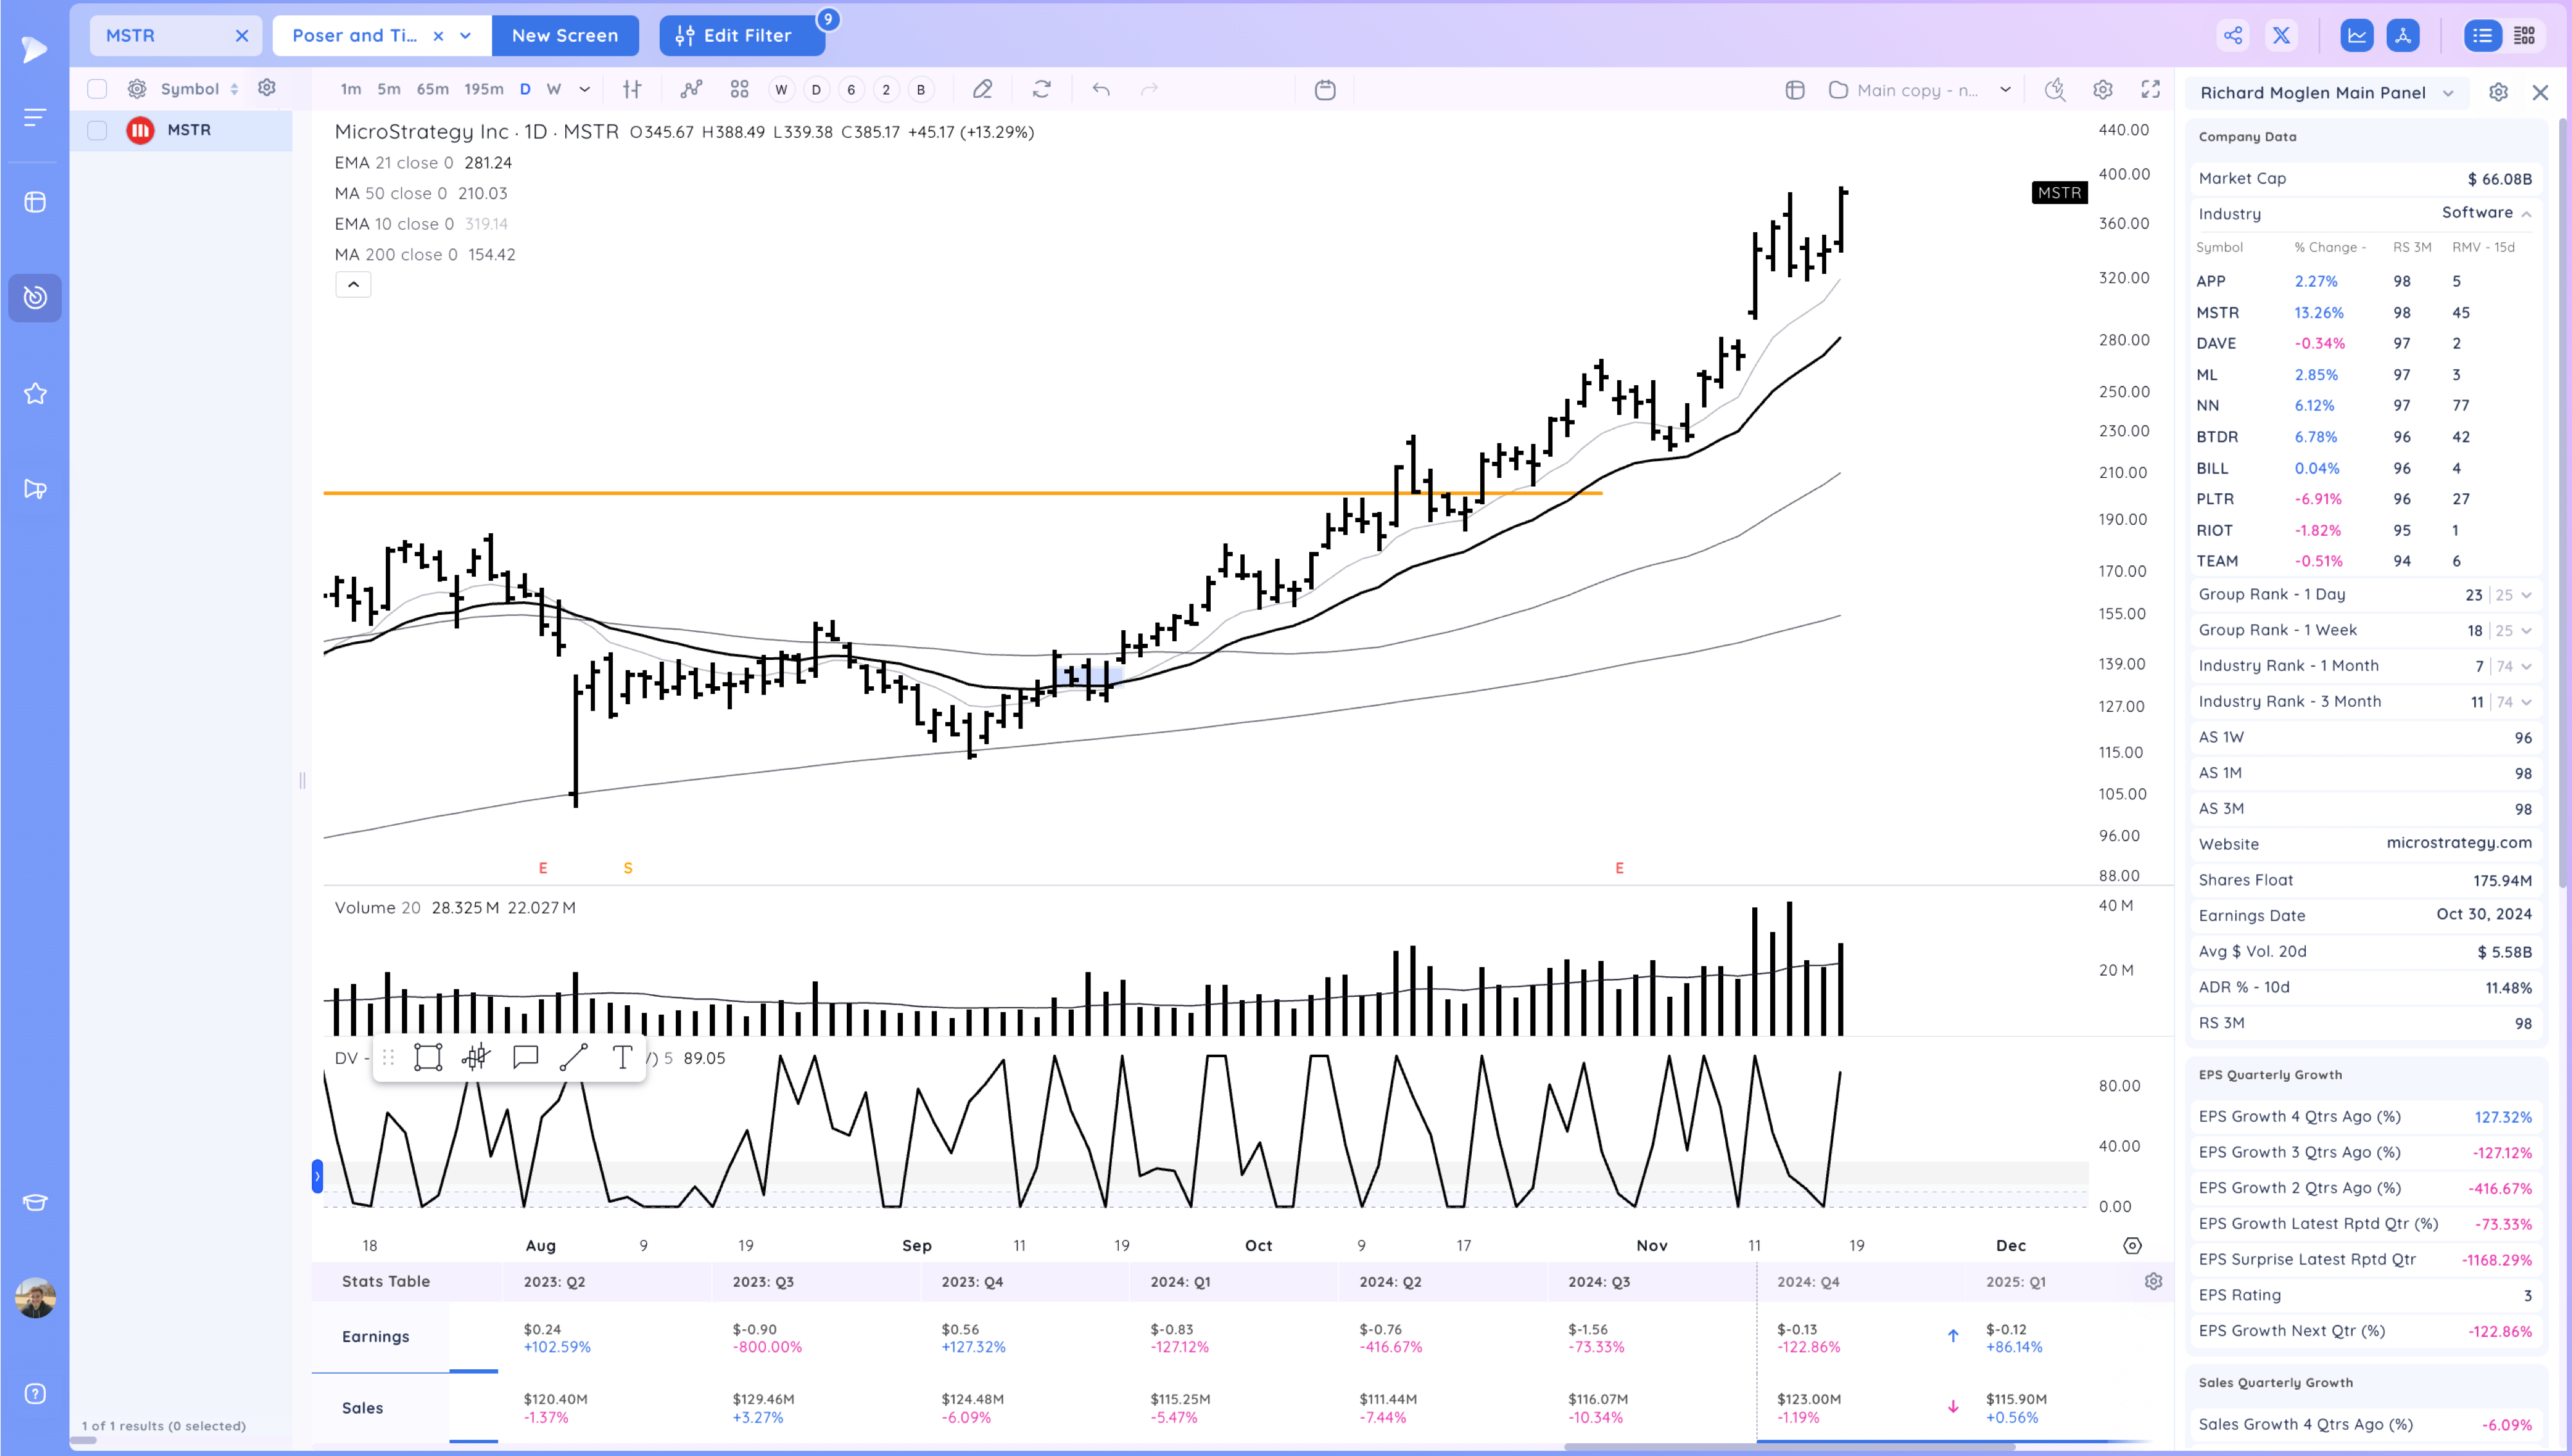The width and height of the screenshot is (2572, 1456).
Task: Click the stats table horizontal scrollbar
Action: tap(1789, 1446)
